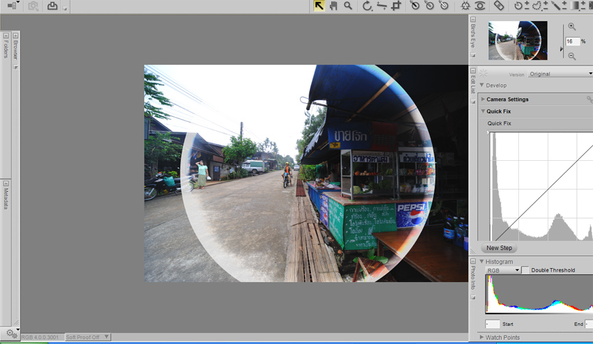Image resolution: width=593 pixels, height=344 pixels.
Task: Select the Hand pan tool
Action: (333, 6)
